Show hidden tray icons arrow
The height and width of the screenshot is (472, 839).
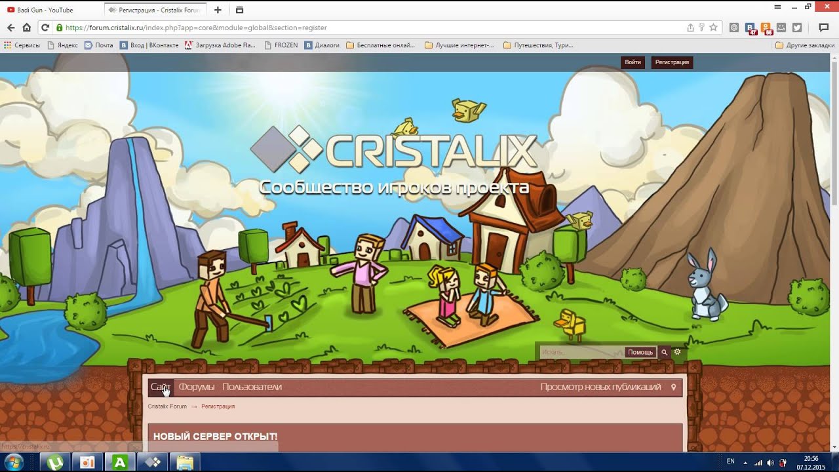pyautogui.click(x=745, y=462)
